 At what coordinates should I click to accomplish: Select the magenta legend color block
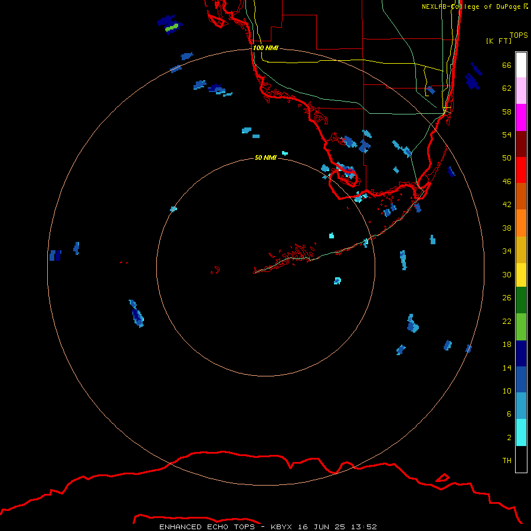coord(521,117)
